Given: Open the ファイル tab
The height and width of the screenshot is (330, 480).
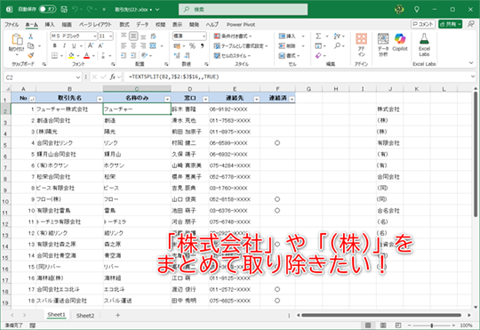Looking at the screenshot, I should pos(12,25).
